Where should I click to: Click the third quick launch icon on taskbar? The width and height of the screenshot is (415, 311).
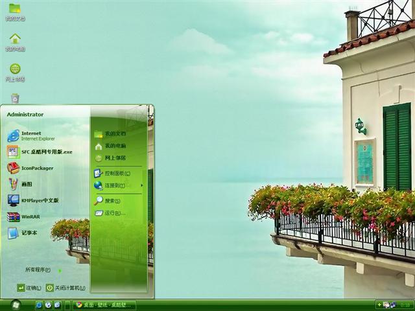point(57,305)
